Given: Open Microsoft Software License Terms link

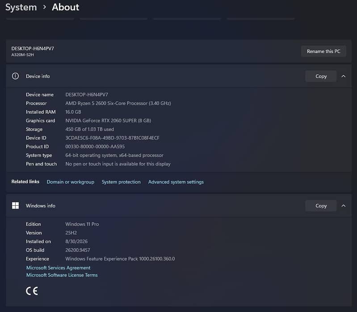Looking at the screenshot, I should coord(62,275).
